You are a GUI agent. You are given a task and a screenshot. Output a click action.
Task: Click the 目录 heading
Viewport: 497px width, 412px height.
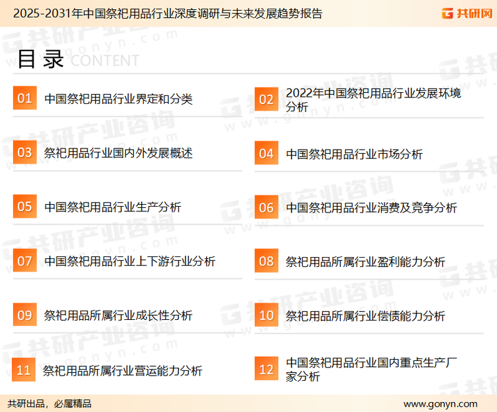pyautogui.click(x=40, y=59)
